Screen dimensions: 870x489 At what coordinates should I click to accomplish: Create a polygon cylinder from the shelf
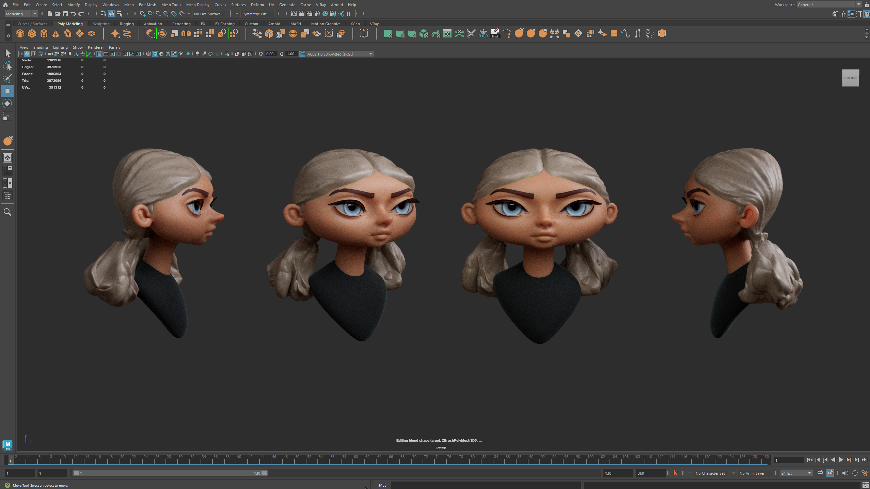click(x=44, y=33)
